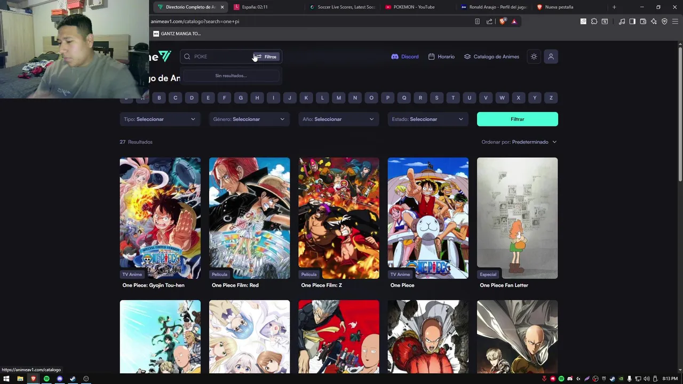
Task: Open the Windows Start menu
Action: coord(6,379)
